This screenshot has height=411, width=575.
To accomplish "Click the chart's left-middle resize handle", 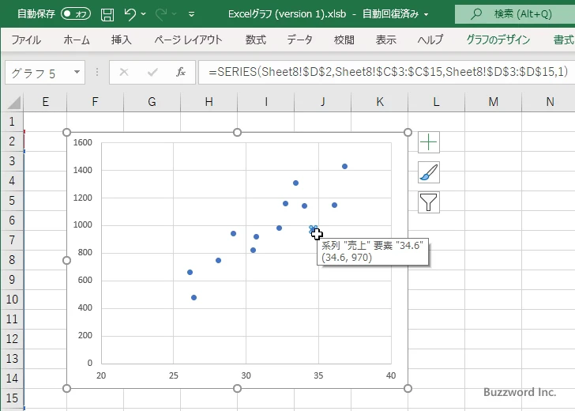I will (66, 260).
